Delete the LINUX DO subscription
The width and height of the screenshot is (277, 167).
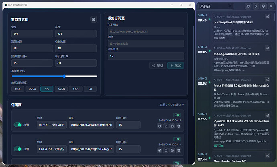[x=179, y=150]
